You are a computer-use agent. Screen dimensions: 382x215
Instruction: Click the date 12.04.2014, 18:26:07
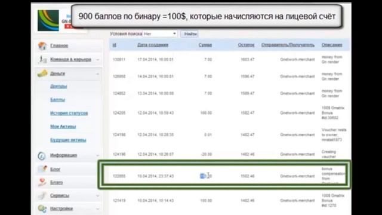pos(155,154)
